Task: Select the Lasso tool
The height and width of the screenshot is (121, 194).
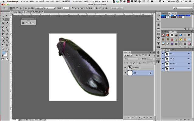Action: (3, 19)
